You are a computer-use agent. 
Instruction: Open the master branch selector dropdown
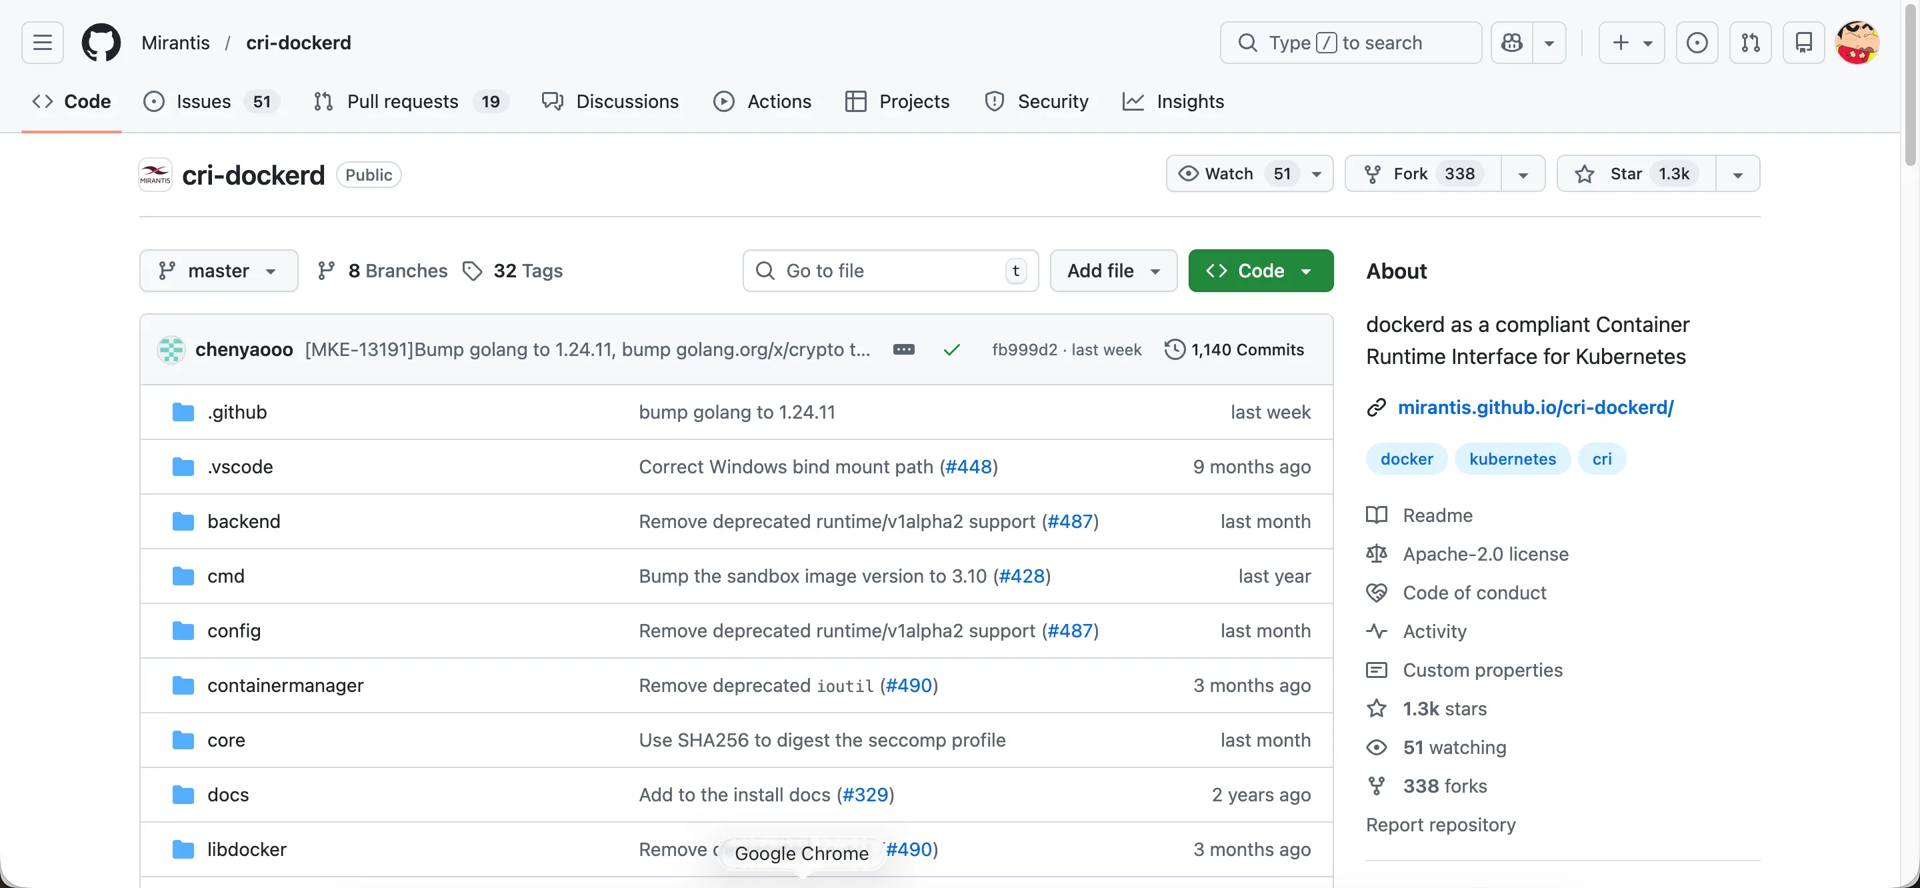(217, 271)
